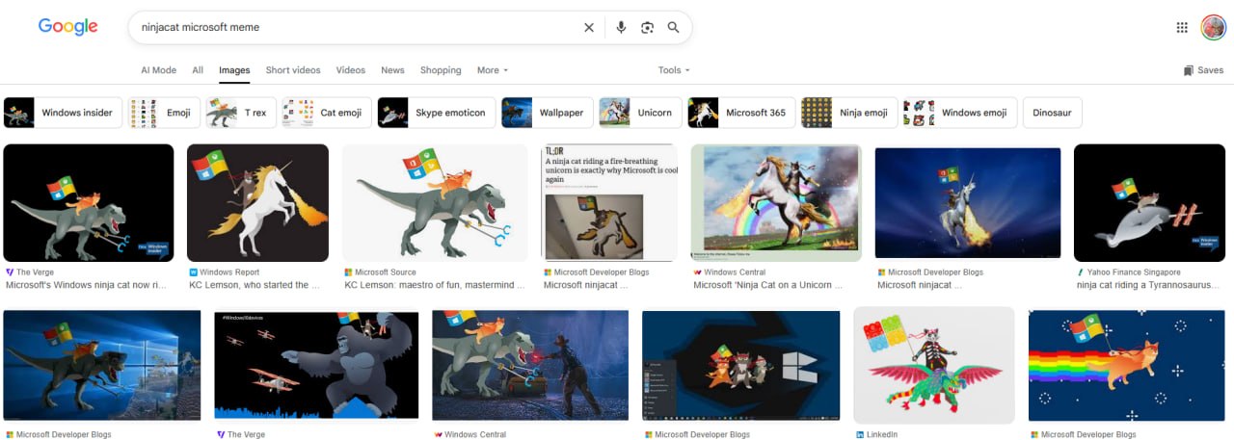Filter by Skype emoticon chip
This screenshot has height=440, width=1234.
(436, 113)
